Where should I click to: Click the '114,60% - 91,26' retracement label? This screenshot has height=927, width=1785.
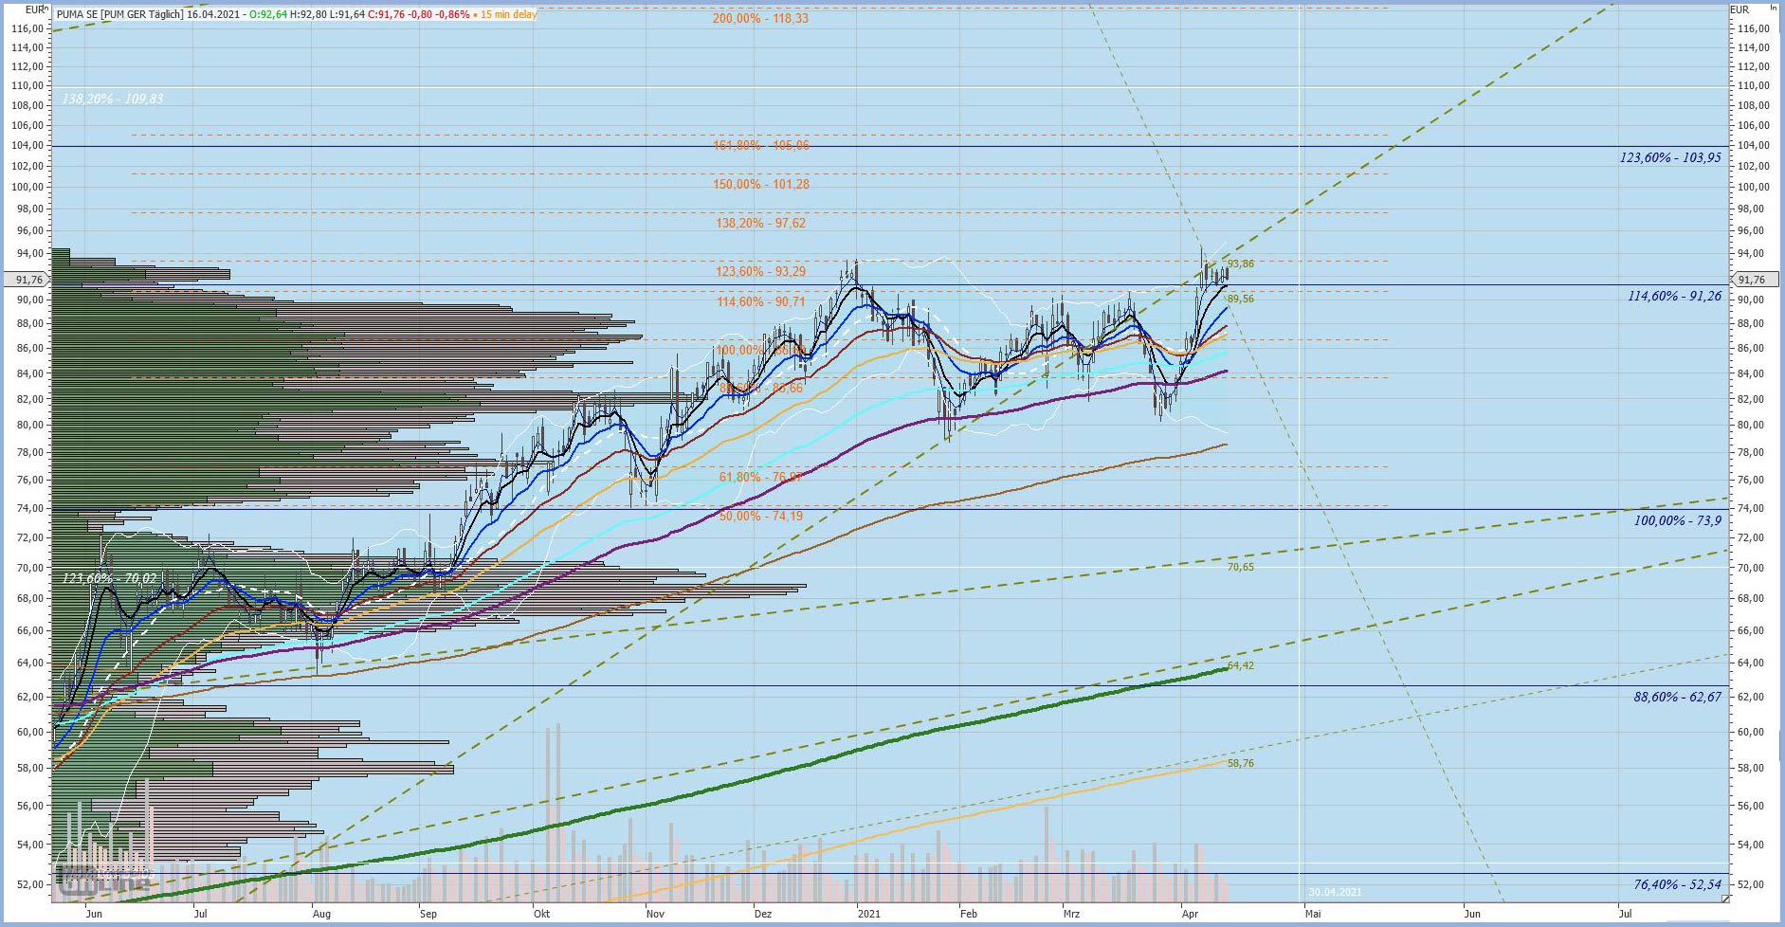click(1674, 296)
